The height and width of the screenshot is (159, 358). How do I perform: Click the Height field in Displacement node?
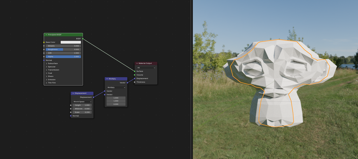82,105
